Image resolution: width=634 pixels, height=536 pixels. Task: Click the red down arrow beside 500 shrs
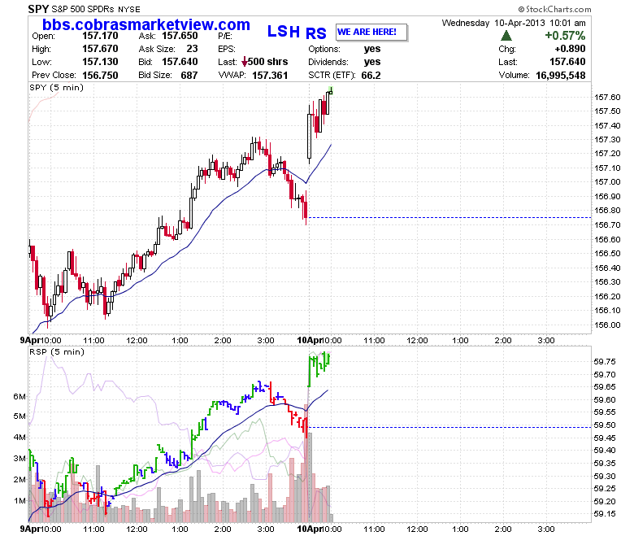click(245, 62)
